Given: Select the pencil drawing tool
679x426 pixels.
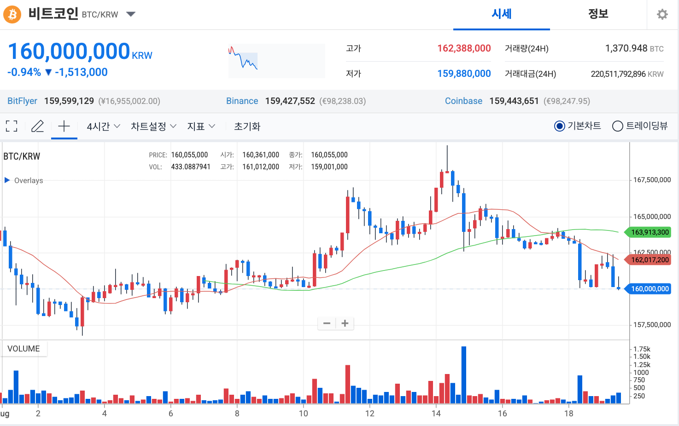Looking at the screenshot, I should [37, 126].
